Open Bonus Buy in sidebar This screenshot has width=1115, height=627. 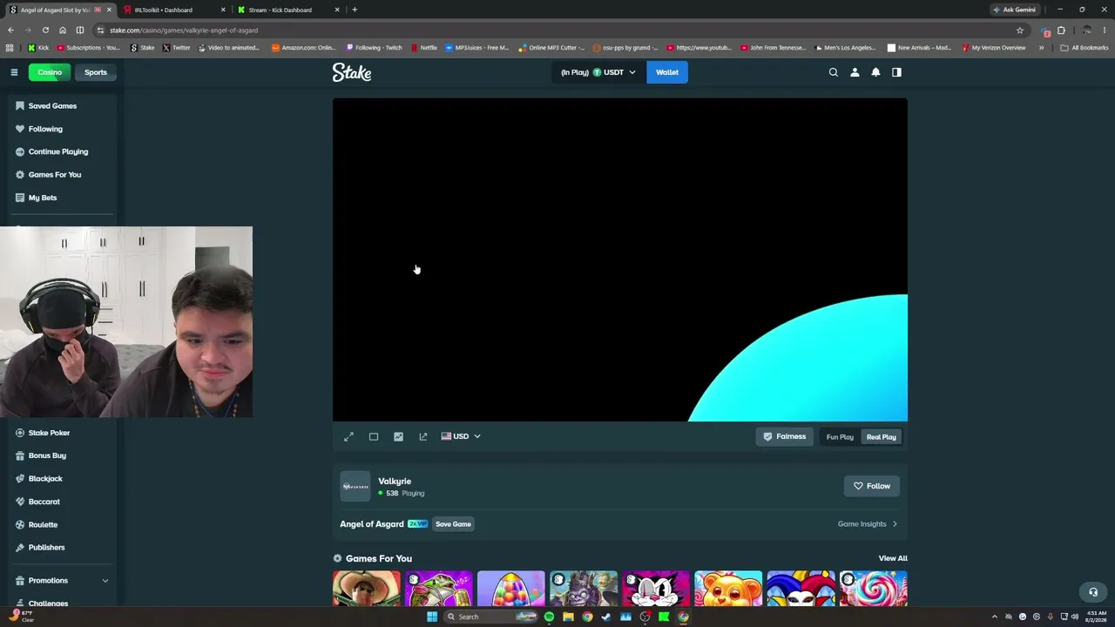47,455
